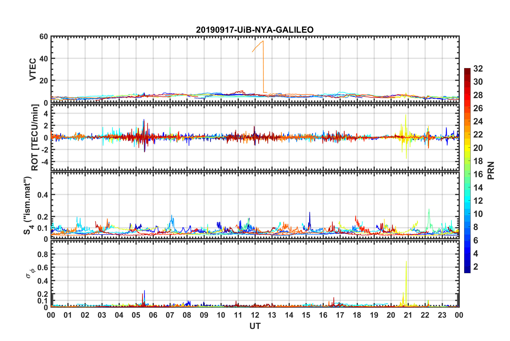
Task: Click the ROT [TECU/min] y-axis label
Action: coord(35,138)
